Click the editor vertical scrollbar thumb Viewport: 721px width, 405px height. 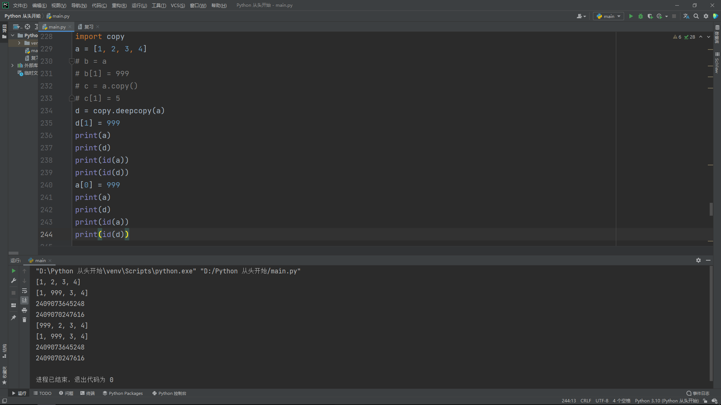tap(711, 209)
